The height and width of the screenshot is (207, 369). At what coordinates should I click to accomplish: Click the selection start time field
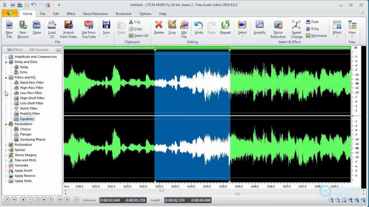coord(110,200)
